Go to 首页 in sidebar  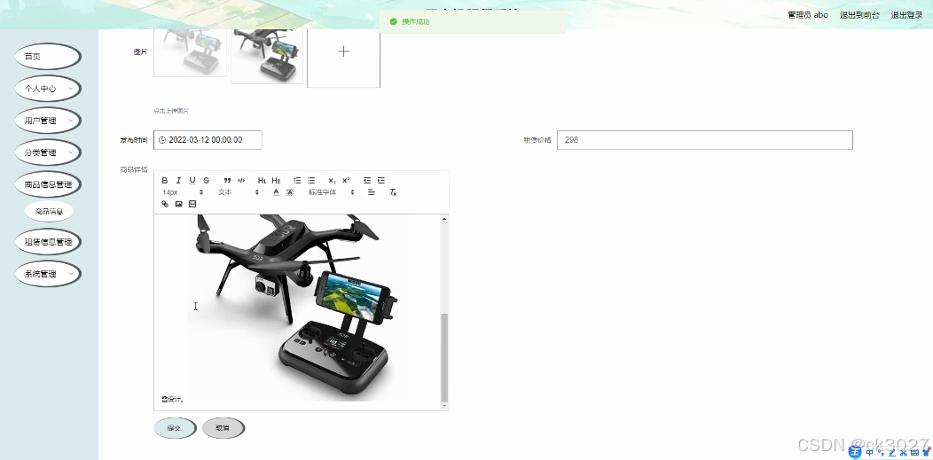coord(48,57)
